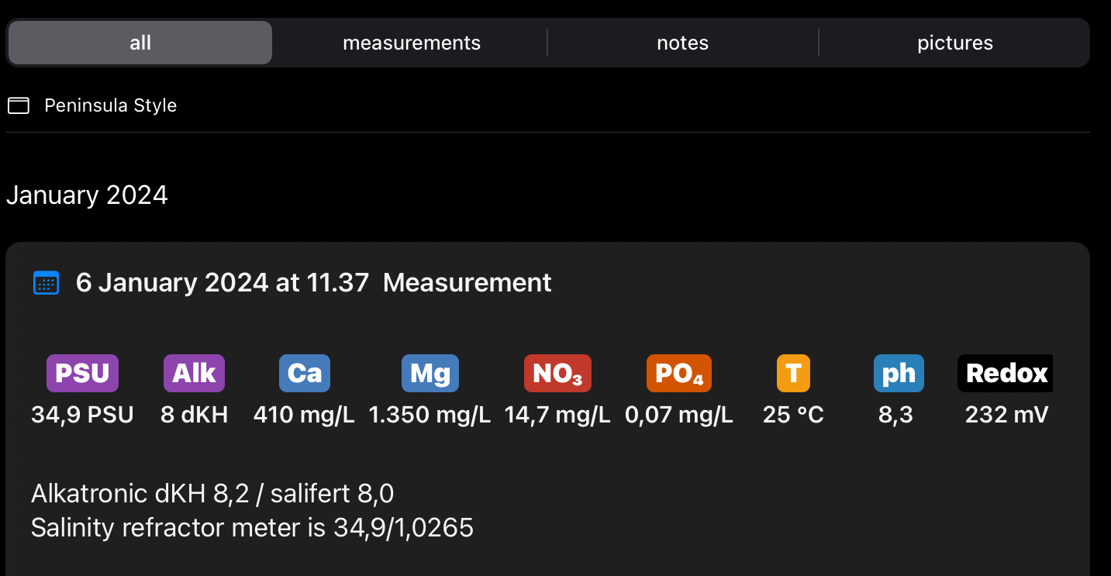
Task: Click the blue ph badge
Action: 898,374
